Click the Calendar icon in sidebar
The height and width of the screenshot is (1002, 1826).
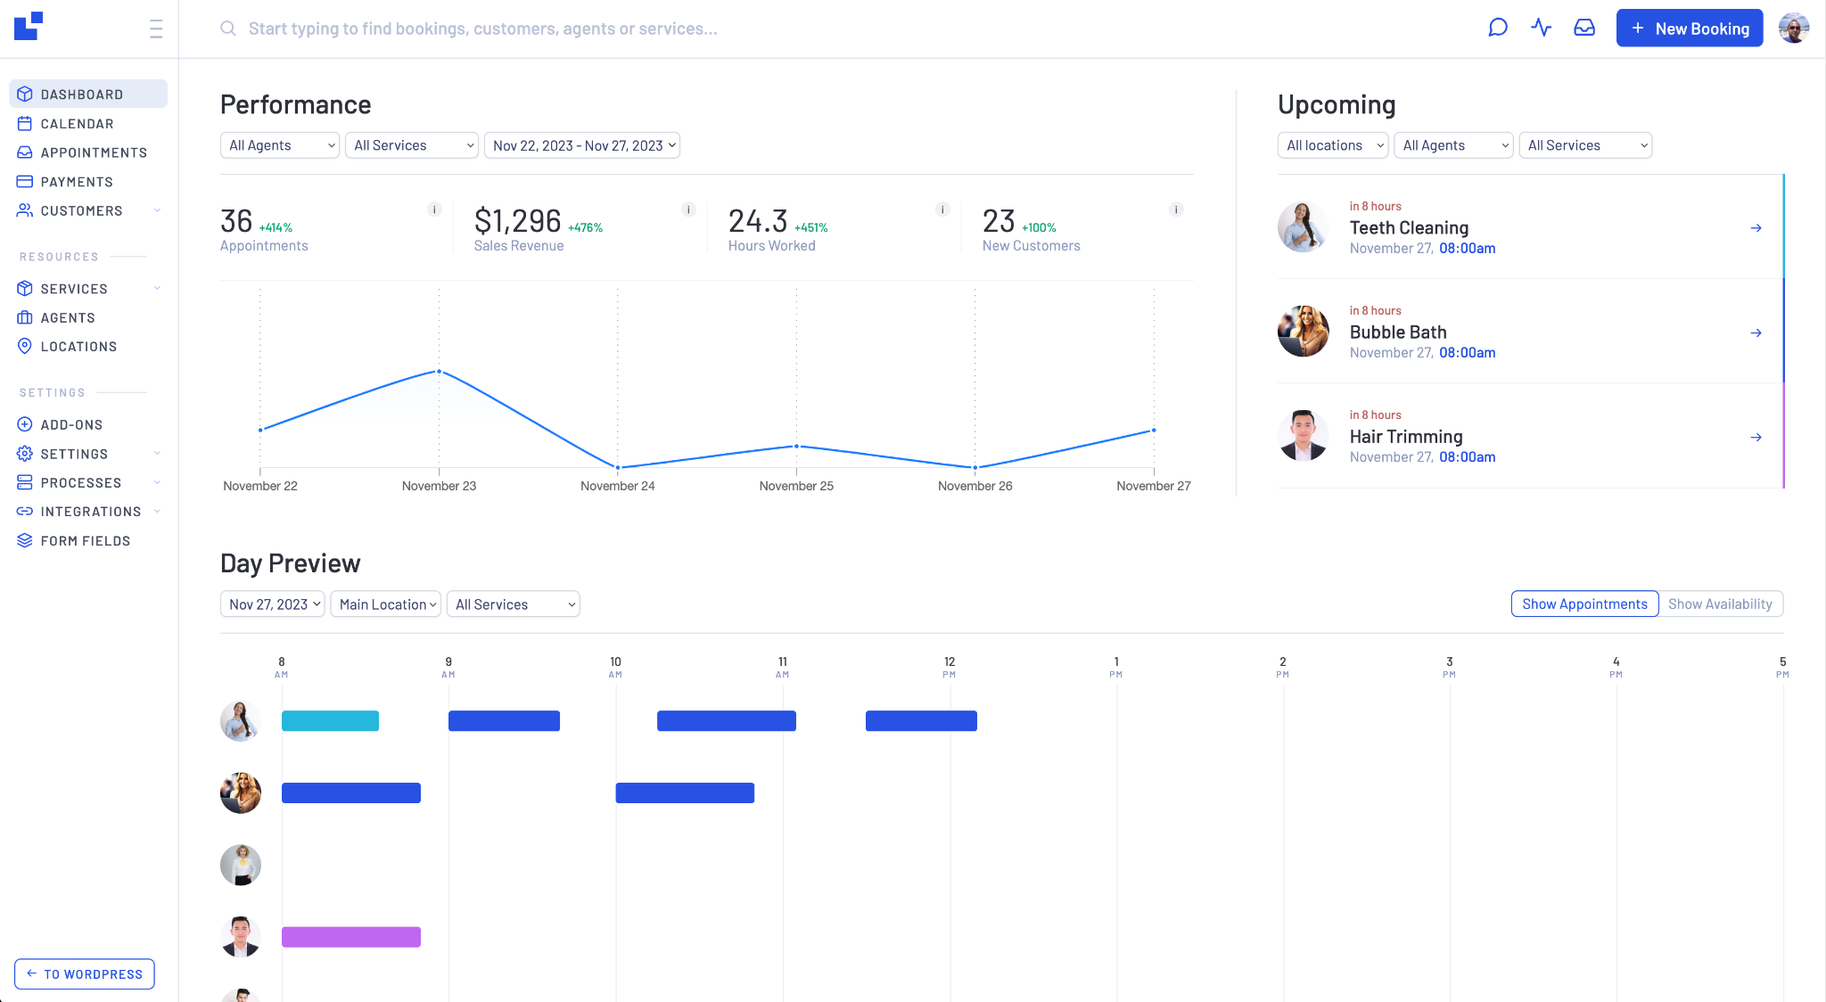pos(25,123)
